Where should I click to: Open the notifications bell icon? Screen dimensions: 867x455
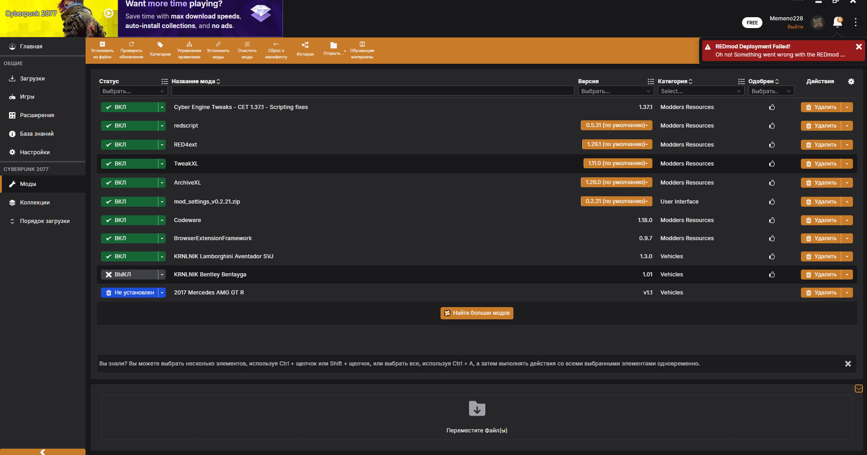tap(837, 22)
